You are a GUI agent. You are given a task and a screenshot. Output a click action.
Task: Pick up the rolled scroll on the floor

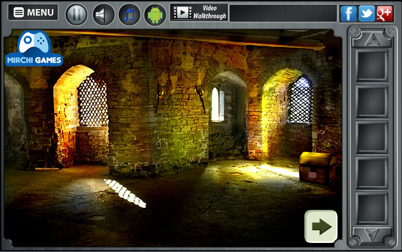tap(47, 170)
